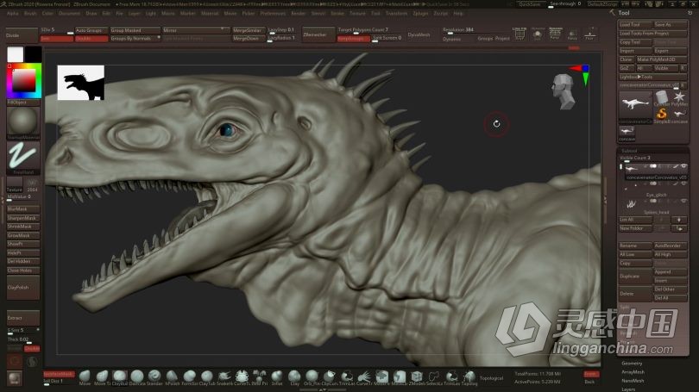Click the SimpleBrush tool thumbnail
699x392 pixels.
[662, 115]
